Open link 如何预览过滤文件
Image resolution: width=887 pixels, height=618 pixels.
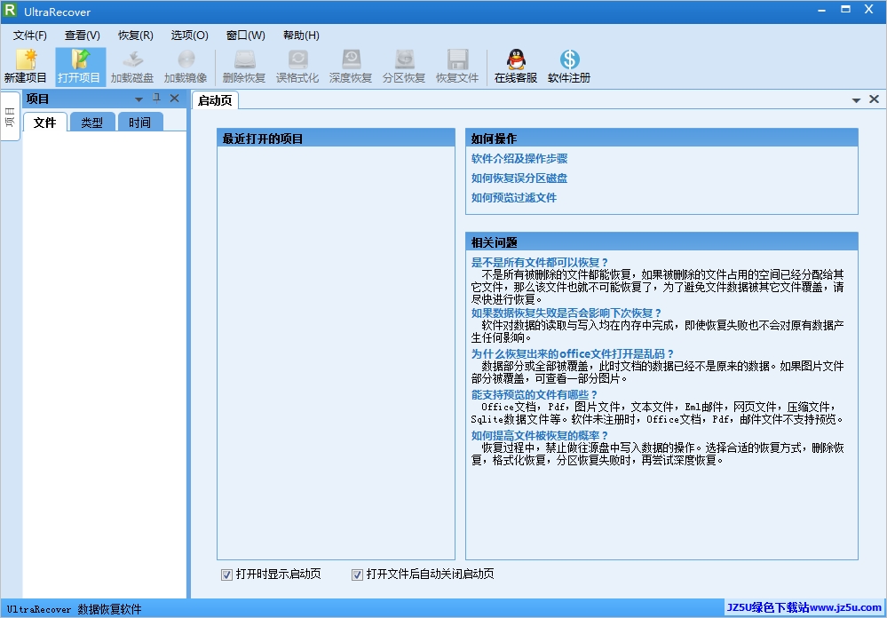tap(514, 197)
